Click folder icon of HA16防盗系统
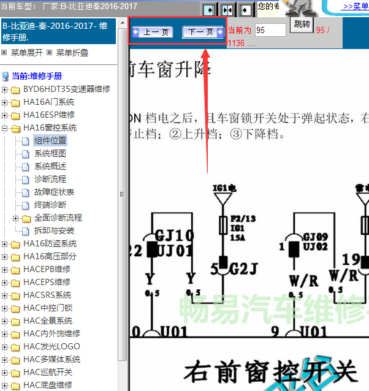The width and height of the screenshot is (369, 391). coord(15,245)
